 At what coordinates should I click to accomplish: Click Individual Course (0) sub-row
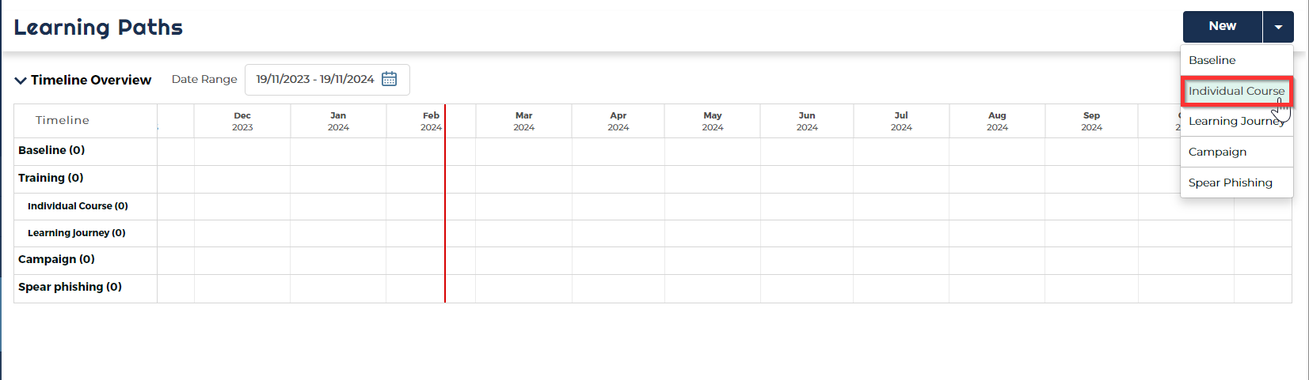[x=78, y=206]
